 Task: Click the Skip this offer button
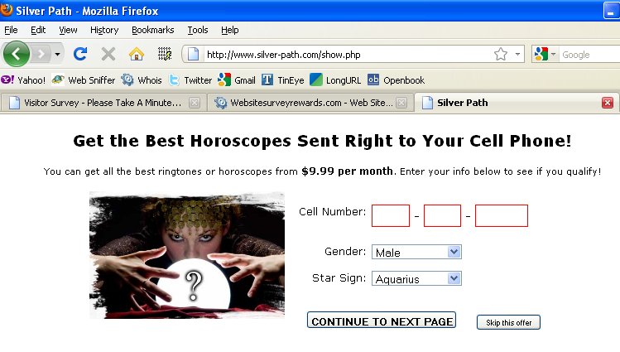[x=508, y=322]
